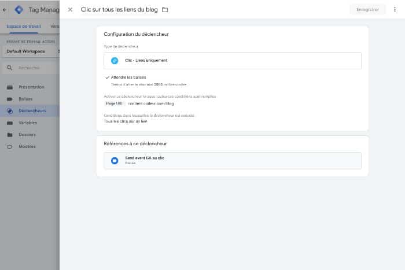Click the back arrow in the header
Viewport: 405px width, 270px height.
coord(5,10)
